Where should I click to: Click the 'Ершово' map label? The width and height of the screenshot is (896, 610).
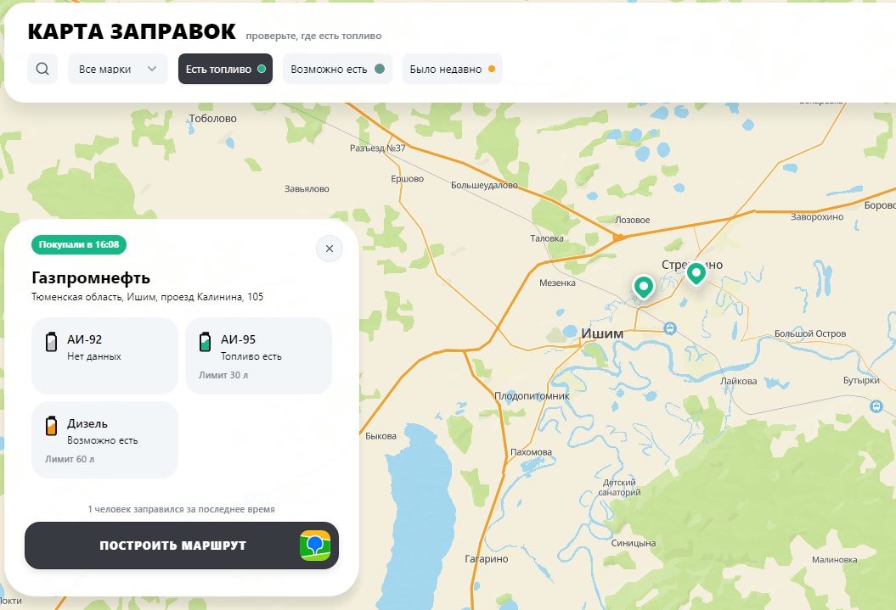[408, 179]
